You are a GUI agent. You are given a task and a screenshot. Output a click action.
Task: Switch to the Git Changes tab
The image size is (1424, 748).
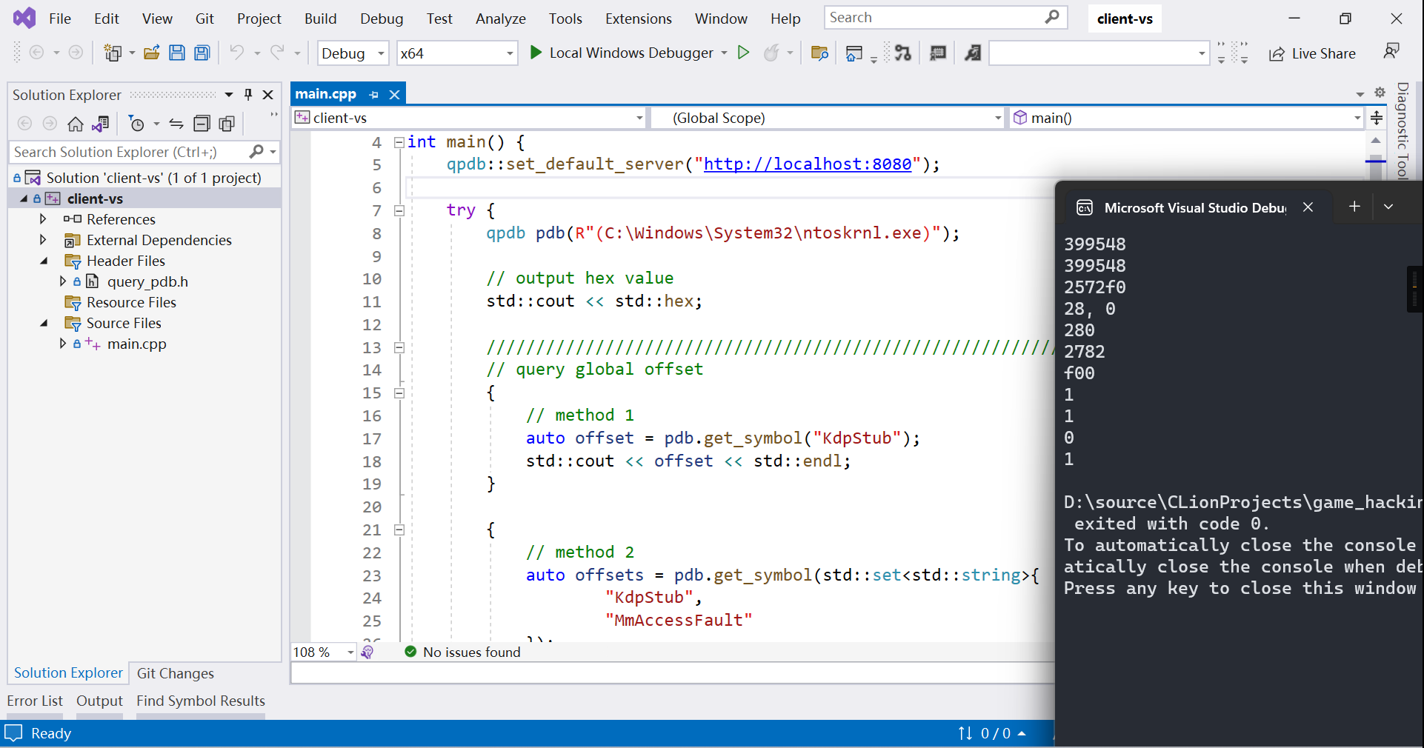[x=175, y=673]
